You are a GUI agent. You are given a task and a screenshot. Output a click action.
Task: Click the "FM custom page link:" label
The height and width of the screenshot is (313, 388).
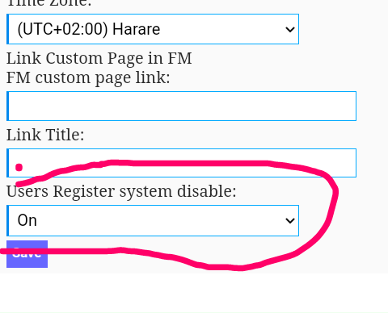click(x=88, y=78)
